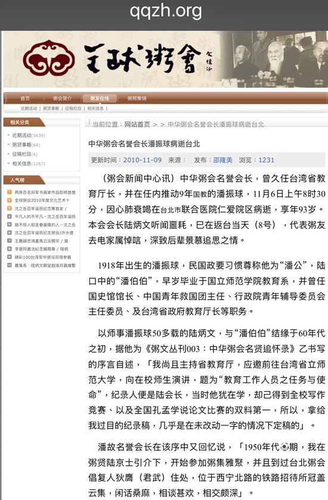This screenshot has width=328, height=500.
Task: Click the update date 2010-11-09
Action: pyautogui.click(x=143, y=160)
